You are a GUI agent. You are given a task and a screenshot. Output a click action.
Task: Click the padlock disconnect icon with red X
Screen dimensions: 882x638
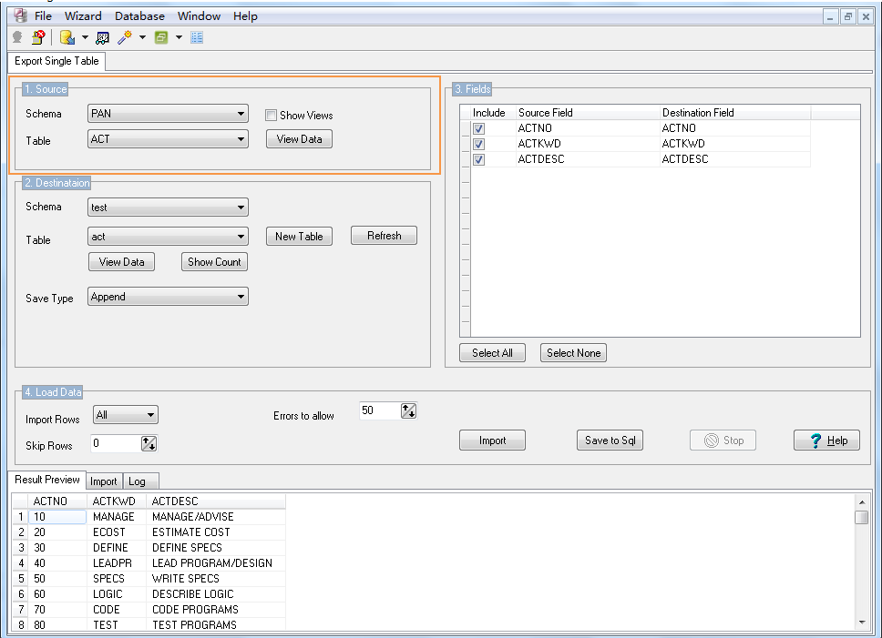38,37
